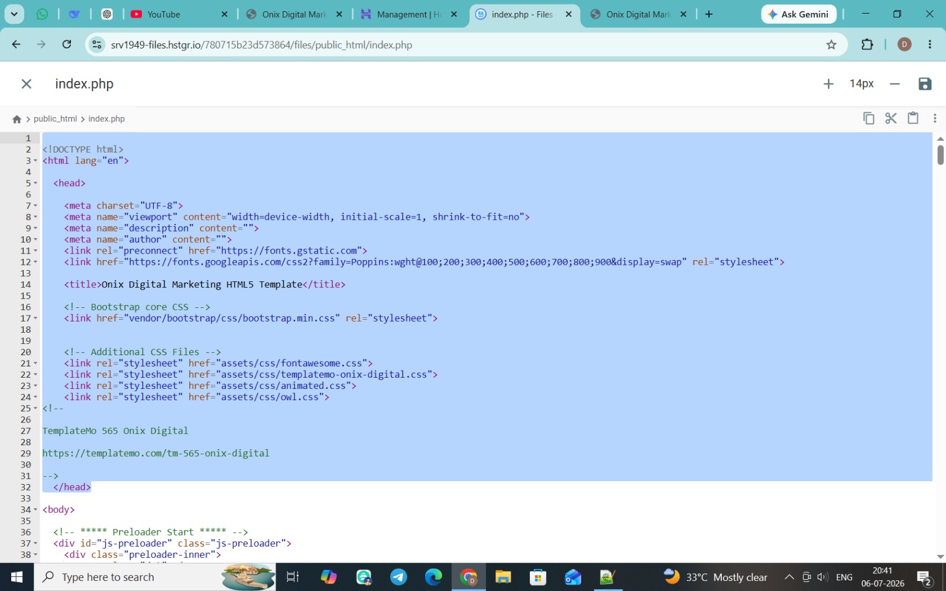Fold the comment block on line 25
946x591 pixels.
pos(35,408)
